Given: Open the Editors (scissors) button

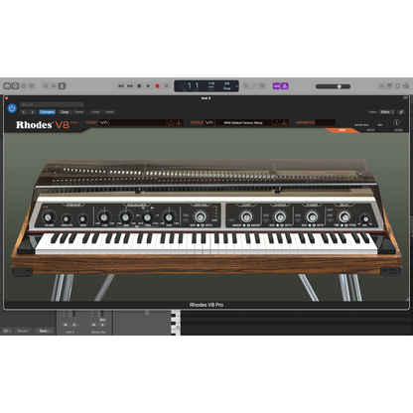Looking at the screenshot, I should (62, 86).
